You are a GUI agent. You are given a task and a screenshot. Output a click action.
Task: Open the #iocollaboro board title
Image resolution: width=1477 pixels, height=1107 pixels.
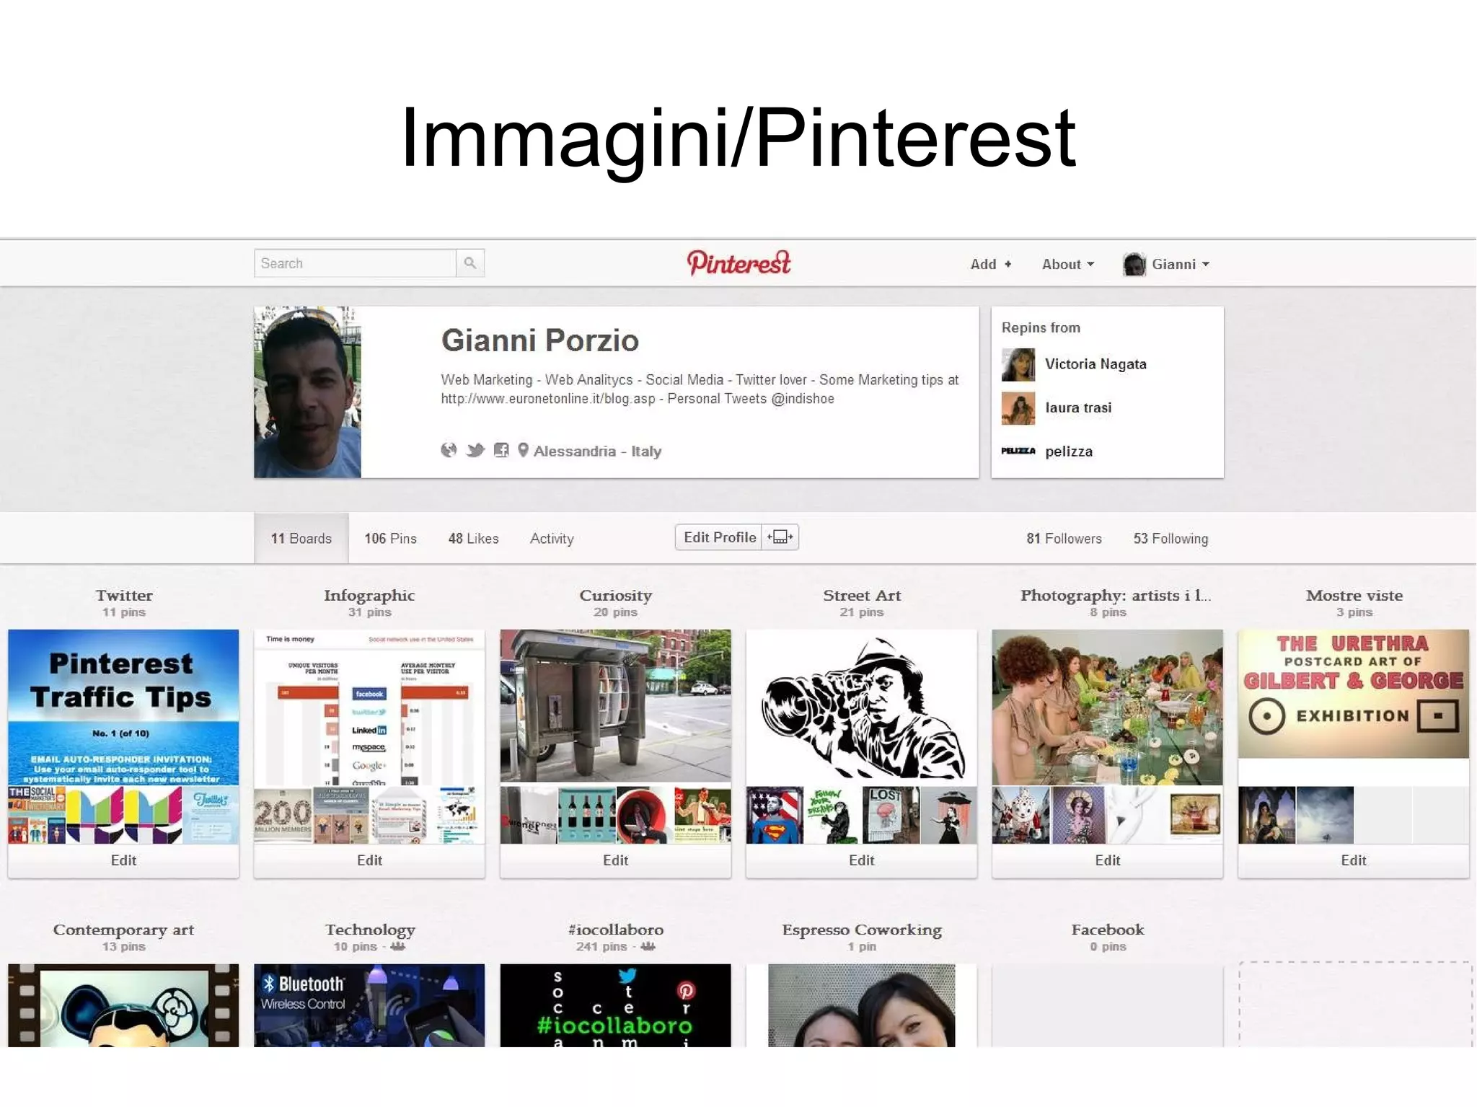615,930
